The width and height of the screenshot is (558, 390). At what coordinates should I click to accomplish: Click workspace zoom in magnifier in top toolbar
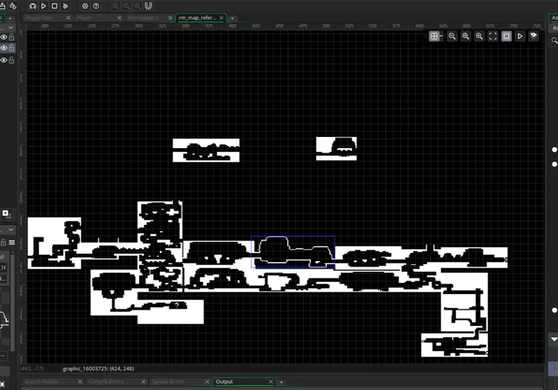138,6
